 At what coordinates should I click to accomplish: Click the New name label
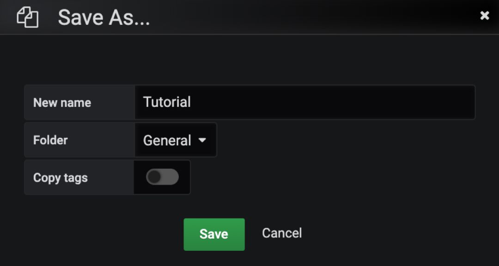[62, 102]
